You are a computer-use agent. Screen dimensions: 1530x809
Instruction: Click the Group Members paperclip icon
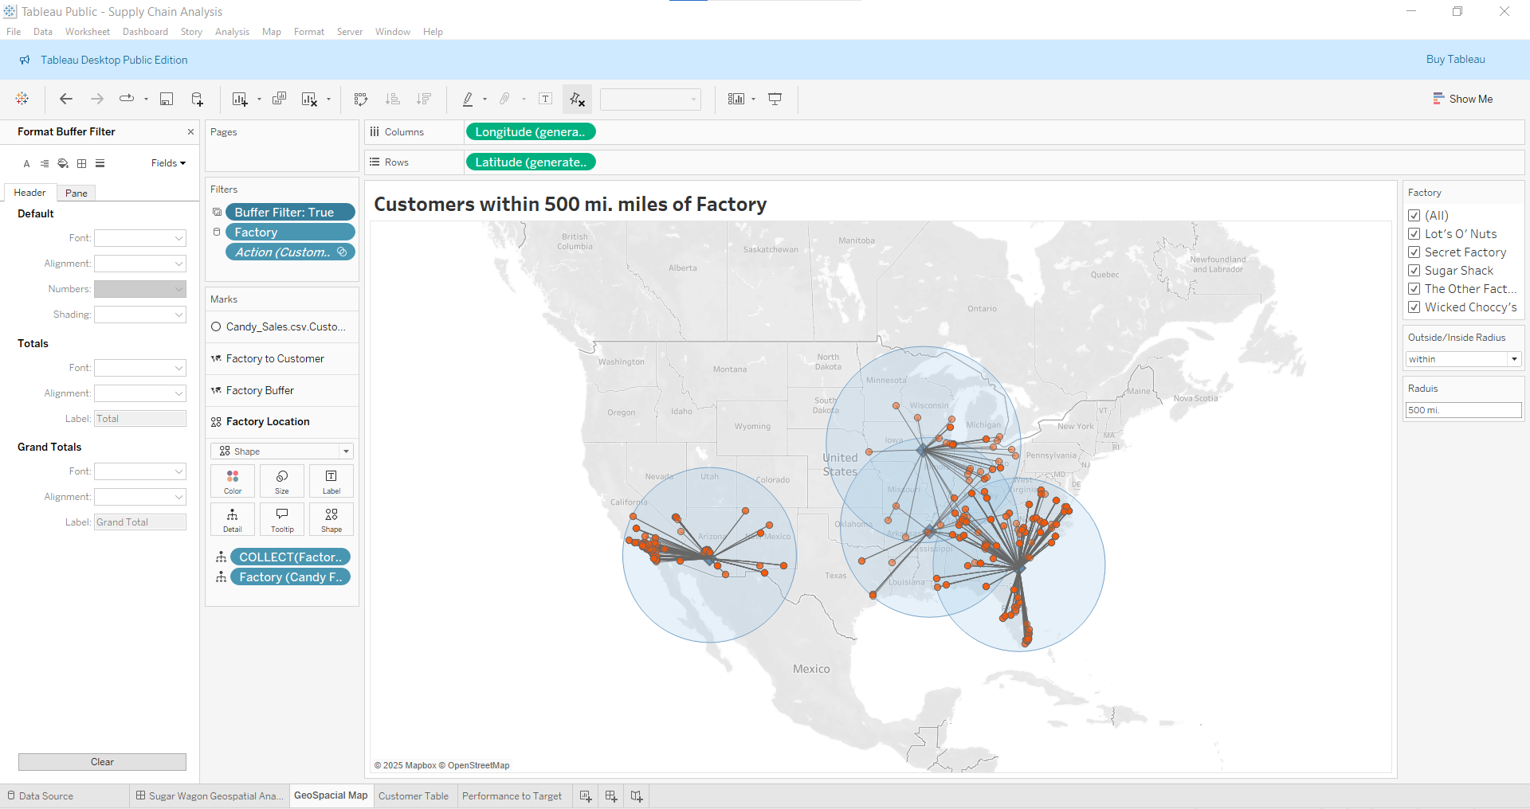(504, 99)
